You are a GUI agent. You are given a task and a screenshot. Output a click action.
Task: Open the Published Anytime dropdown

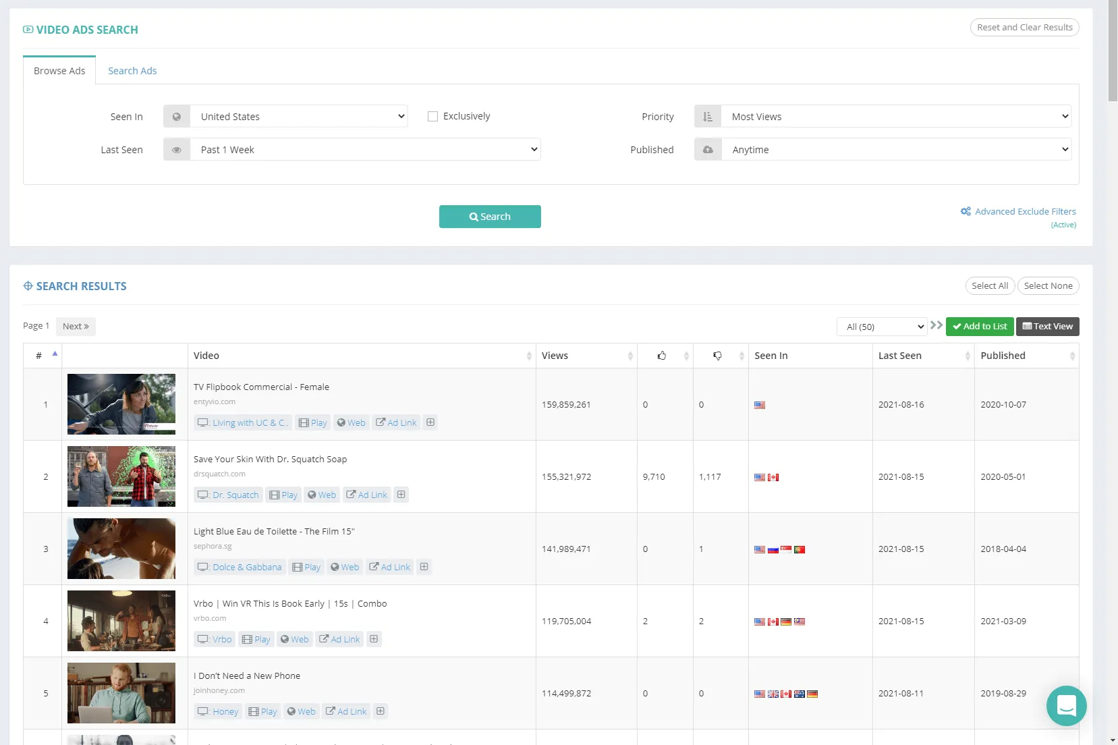897,149
